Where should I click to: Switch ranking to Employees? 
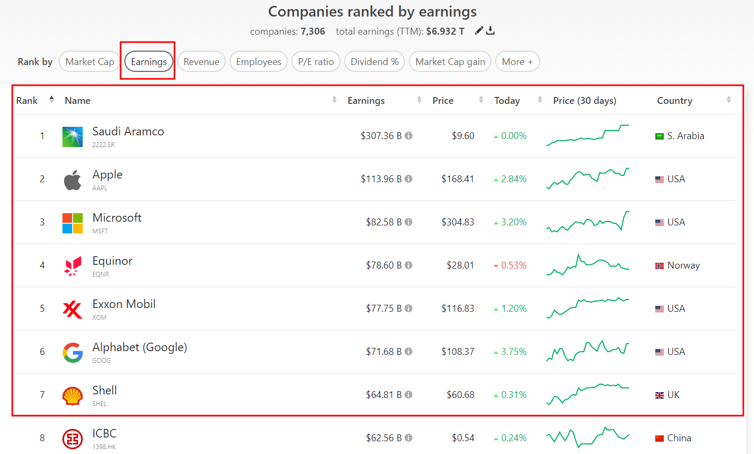click(259, 61)
